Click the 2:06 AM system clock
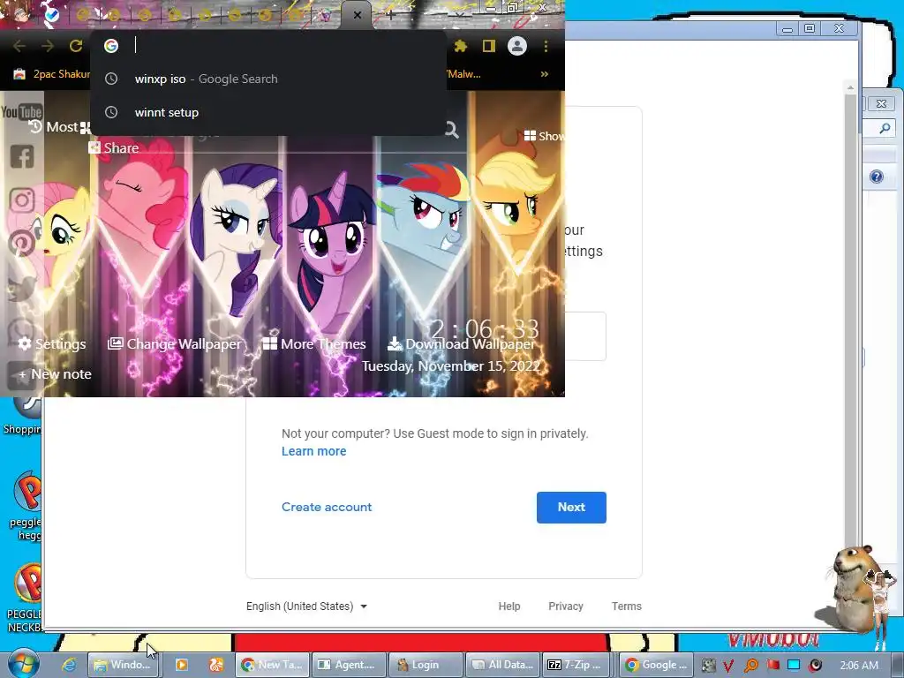Screen dimensions: 904x678 coord(859,666)
